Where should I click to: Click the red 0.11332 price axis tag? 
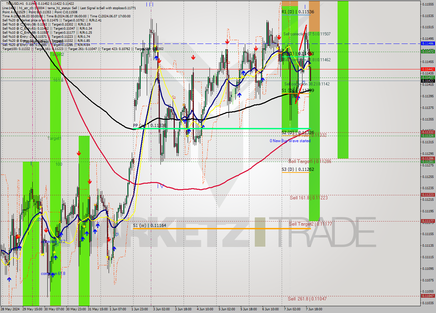(x=428, y=132)
